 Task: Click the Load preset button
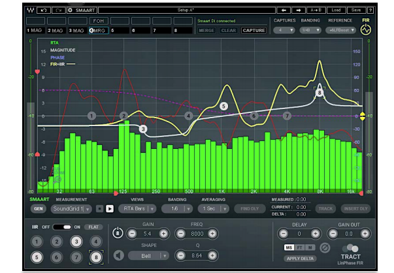[x=337, y=10]
